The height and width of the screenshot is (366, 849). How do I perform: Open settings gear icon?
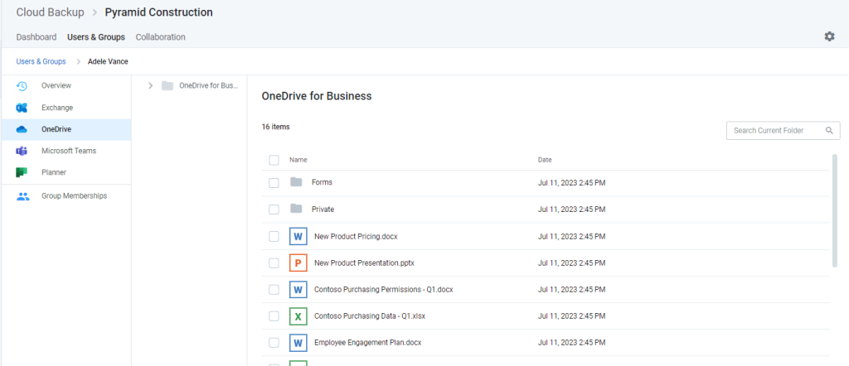(829, 36)
